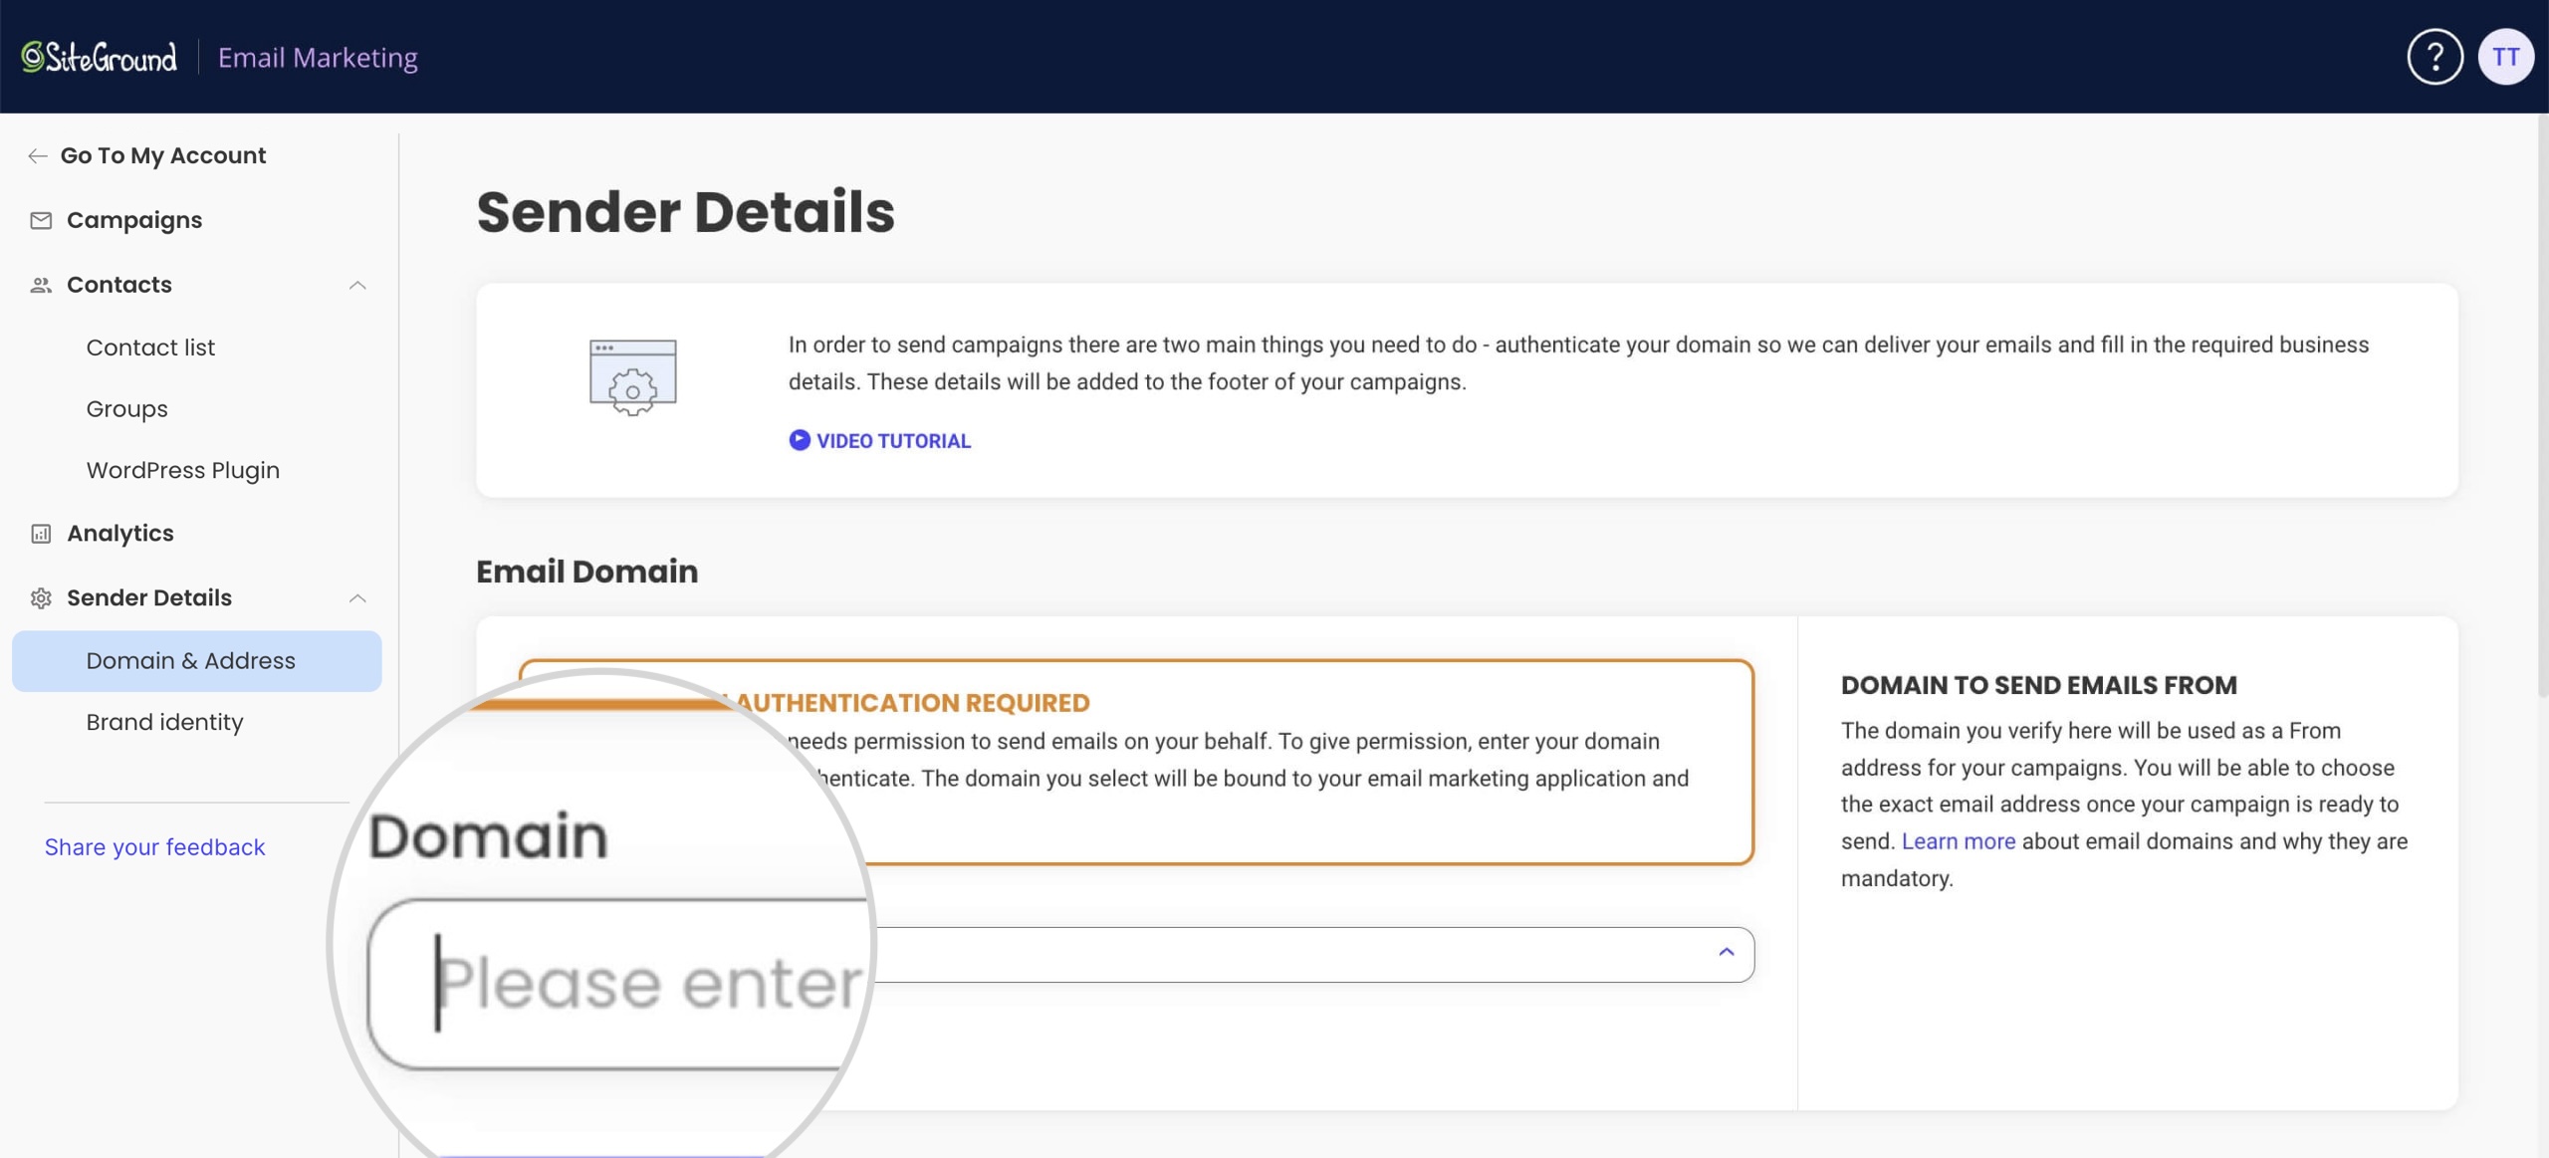The width and height of the screenshot is (2549, 1158).
Task: Click the video tutorial play icon
Action: [x=800, y=440]
